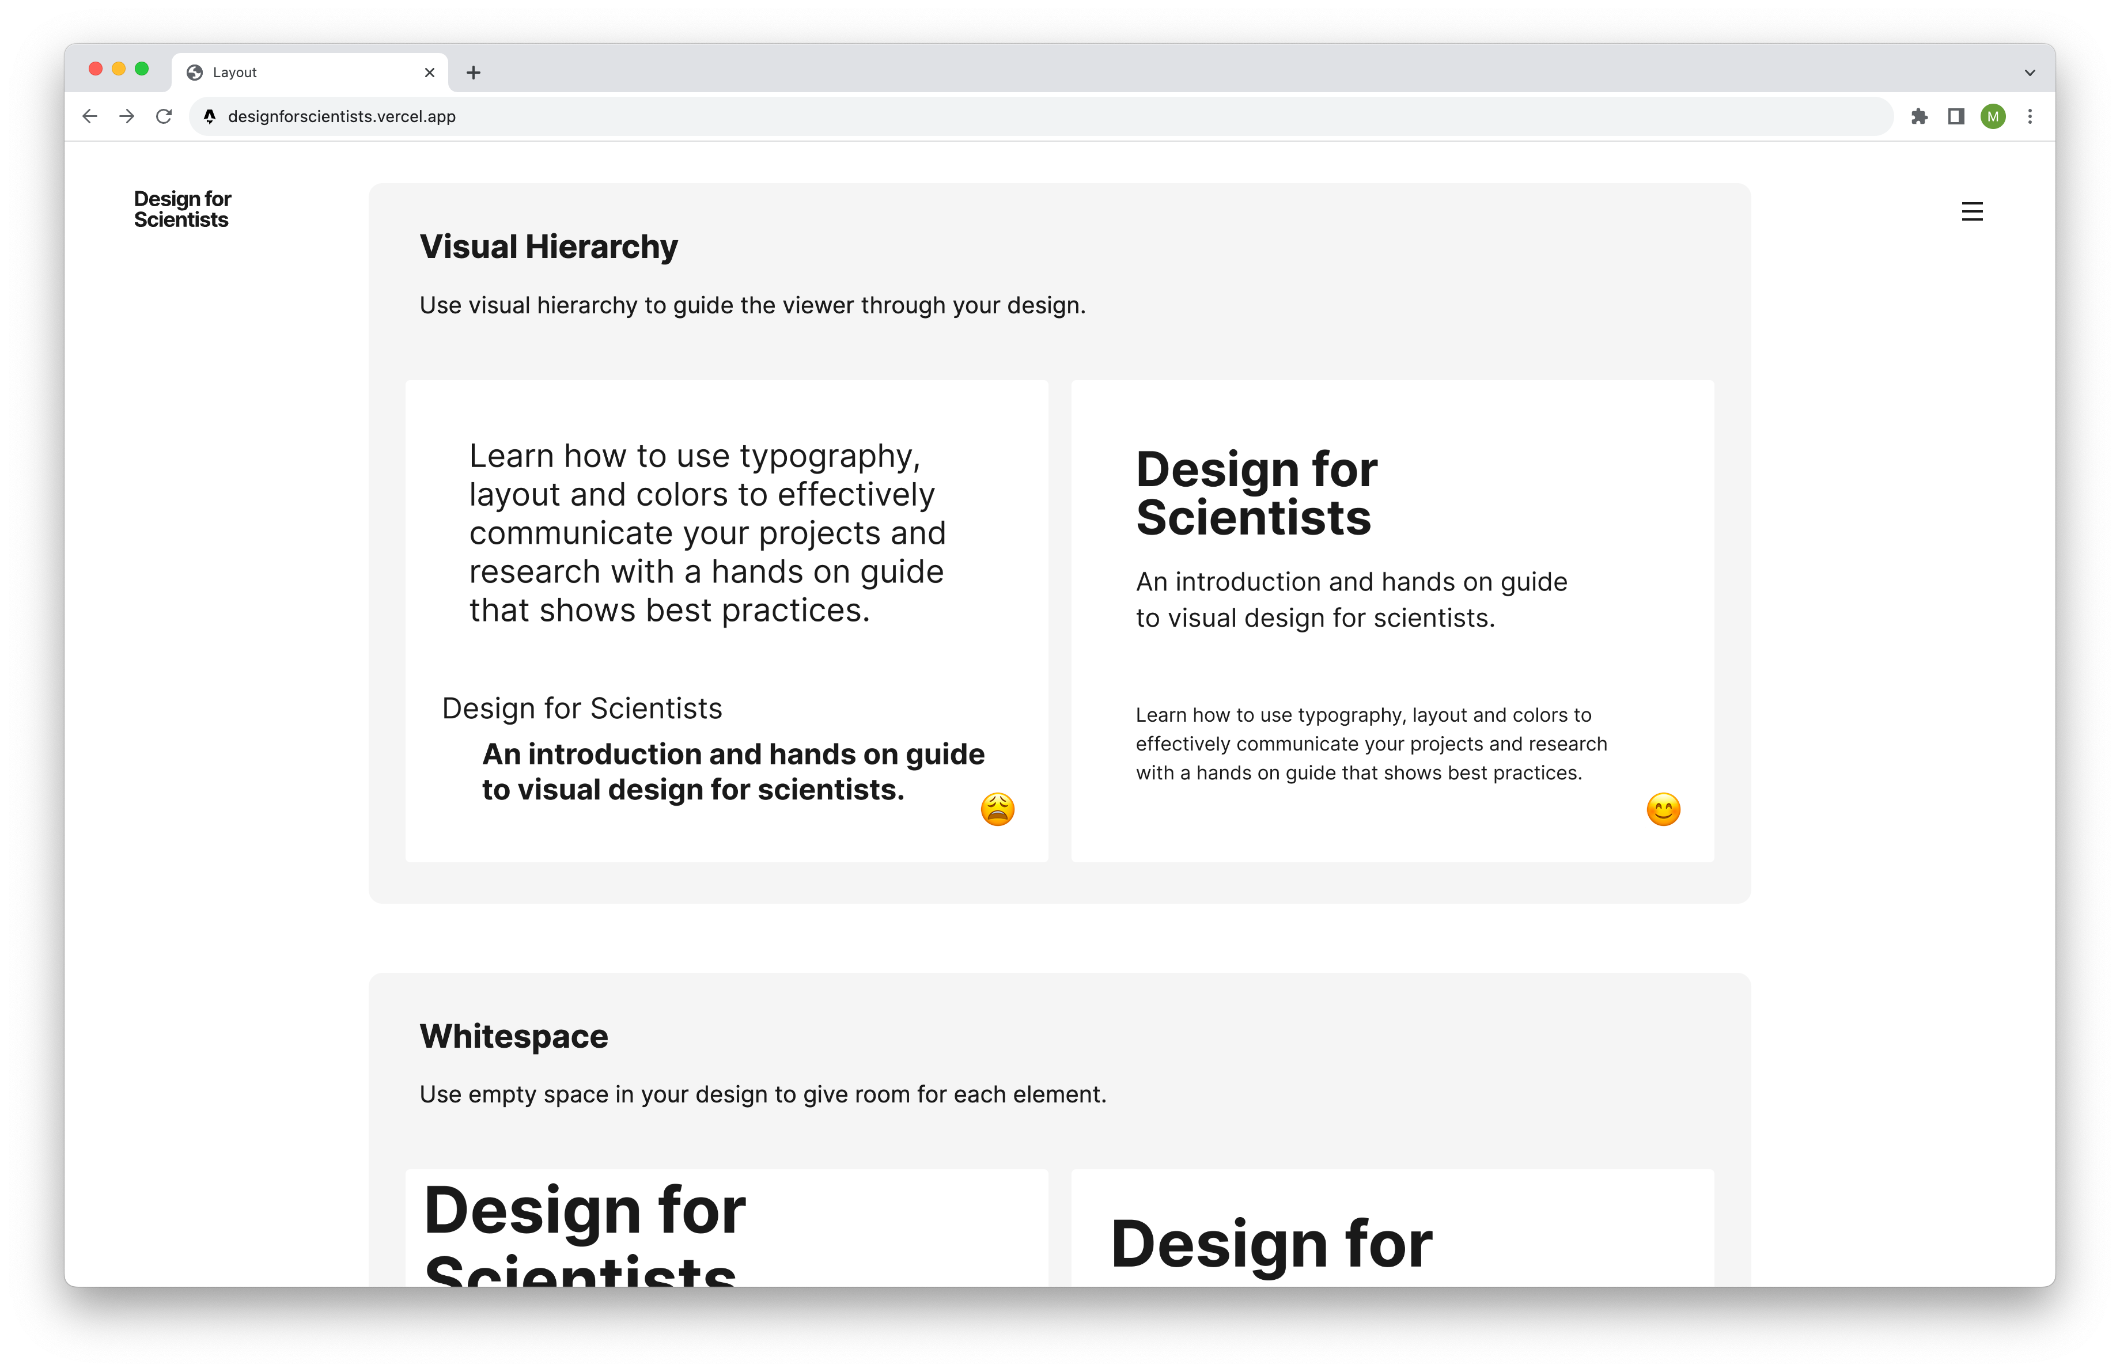Image resolution: width=2120 pixels, height=1372 pixels.
Task: Click the Visual Hierarchy heading
Action: 548,247
